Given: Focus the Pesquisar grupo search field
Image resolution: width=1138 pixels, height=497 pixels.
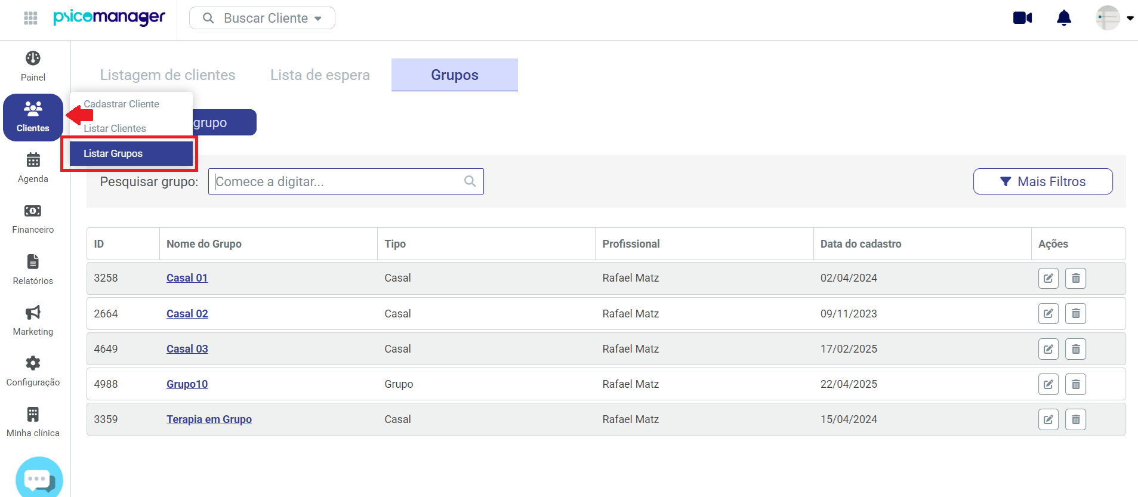Looking at the screenshot, I should click(338, 181).
